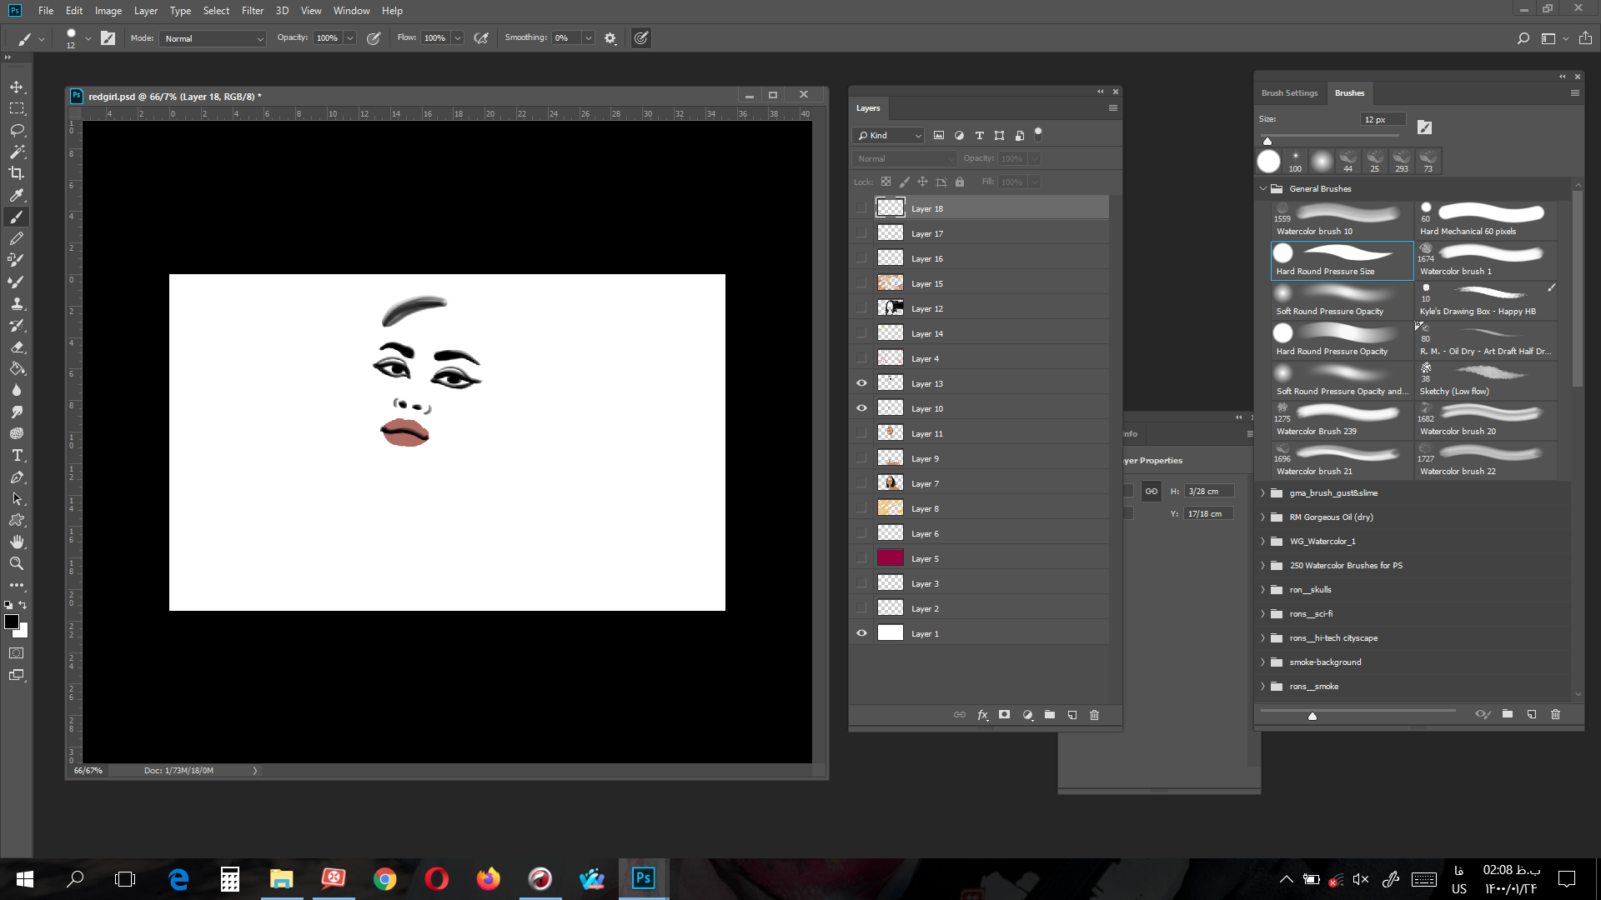Select the Move tool

coord(17,87)
